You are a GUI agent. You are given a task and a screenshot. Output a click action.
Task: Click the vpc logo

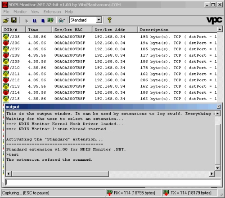click(214, 20)
